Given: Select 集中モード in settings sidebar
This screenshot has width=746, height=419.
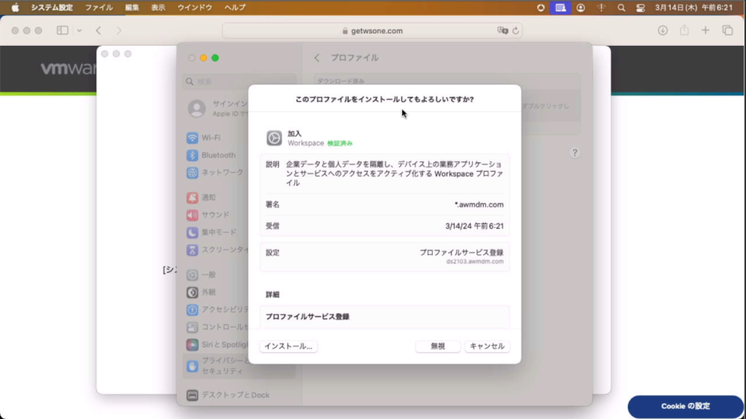Looking at the screenshot, I should click(239, 232).
